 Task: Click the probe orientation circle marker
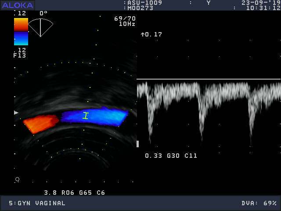click(x=17, y=179)
